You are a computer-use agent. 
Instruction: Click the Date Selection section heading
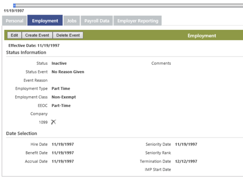[22, 133]
